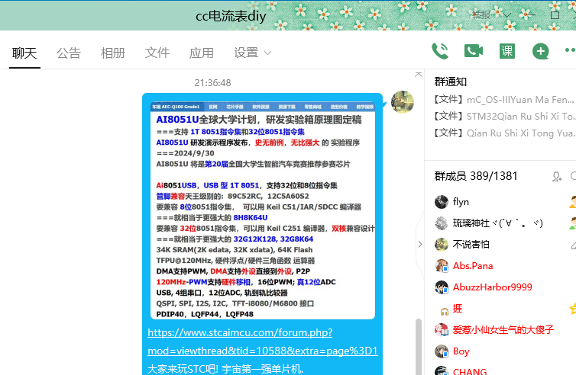
Task: Select member name flyn
Action: pos(461,202)
